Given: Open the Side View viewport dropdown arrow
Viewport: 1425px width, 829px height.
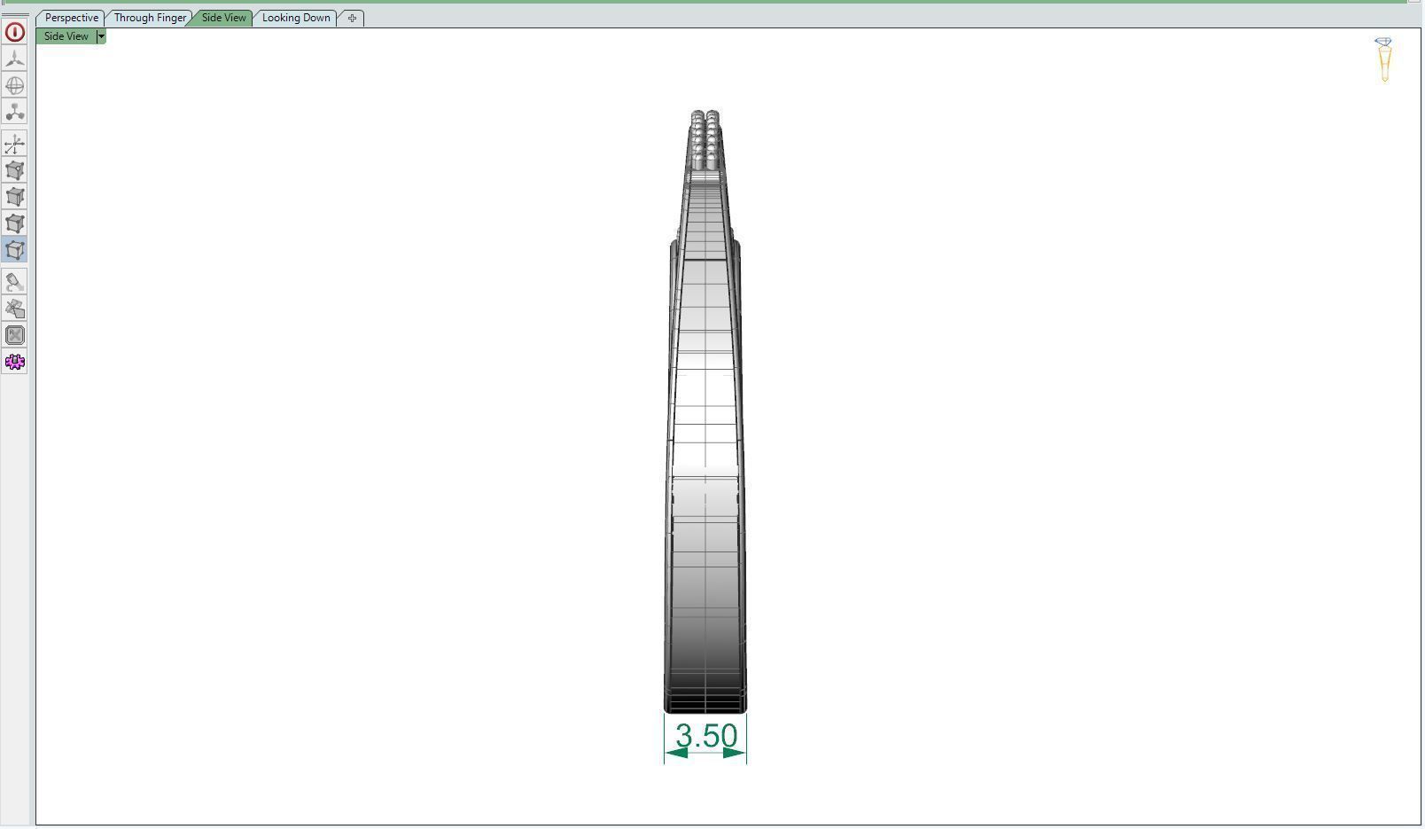Looking at the screenshot, I should click(x=101, y=36).
